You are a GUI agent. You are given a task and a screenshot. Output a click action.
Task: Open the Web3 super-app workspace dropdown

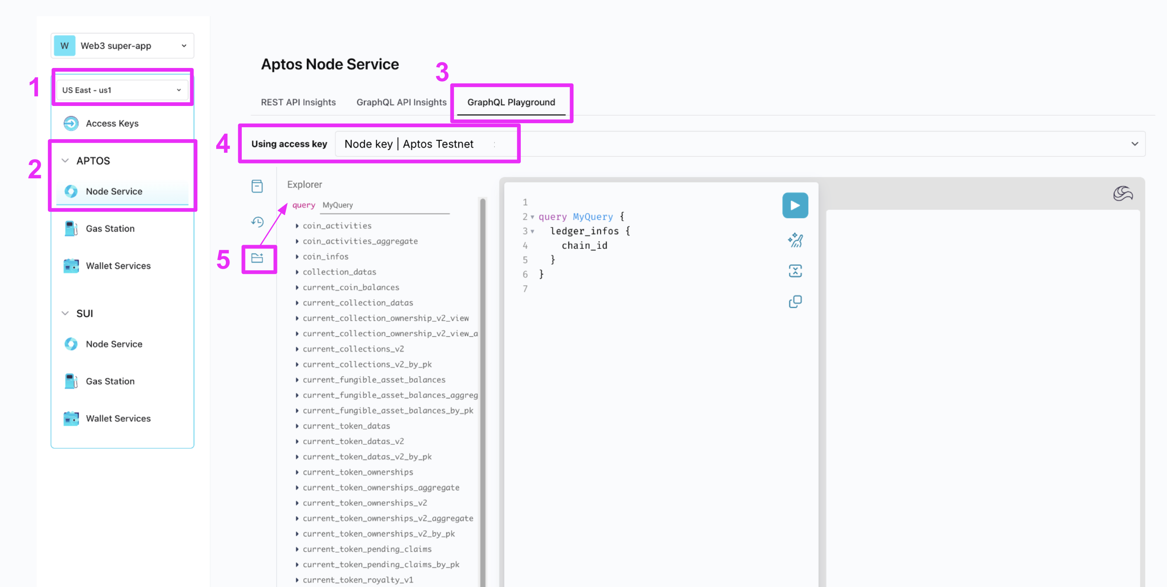coord(122,46)
